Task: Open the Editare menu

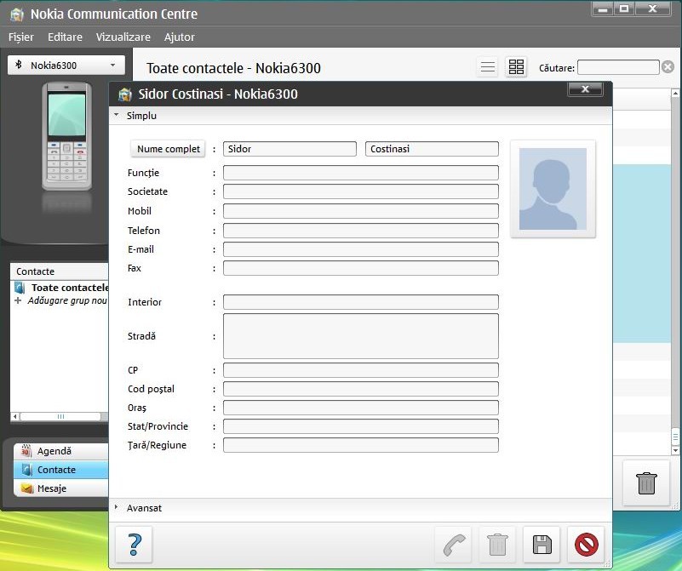Action: tap(65, 37)
